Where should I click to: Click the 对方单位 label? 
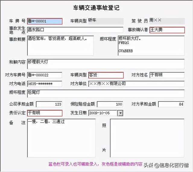pos(78,84)
